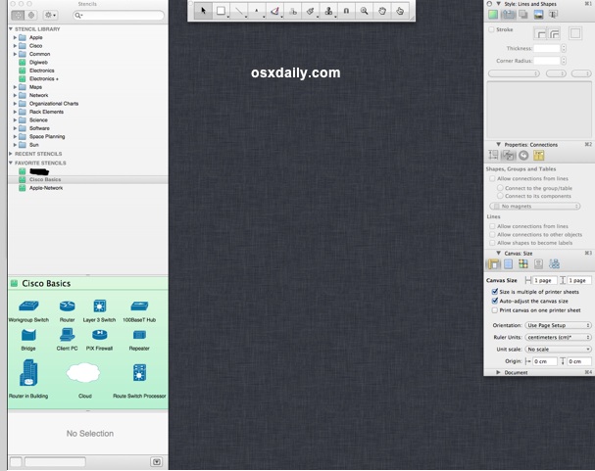Viewport: 595px width, 471px height.
Task: Pick the PIX Firewall stencil
Action: point(99,340)
